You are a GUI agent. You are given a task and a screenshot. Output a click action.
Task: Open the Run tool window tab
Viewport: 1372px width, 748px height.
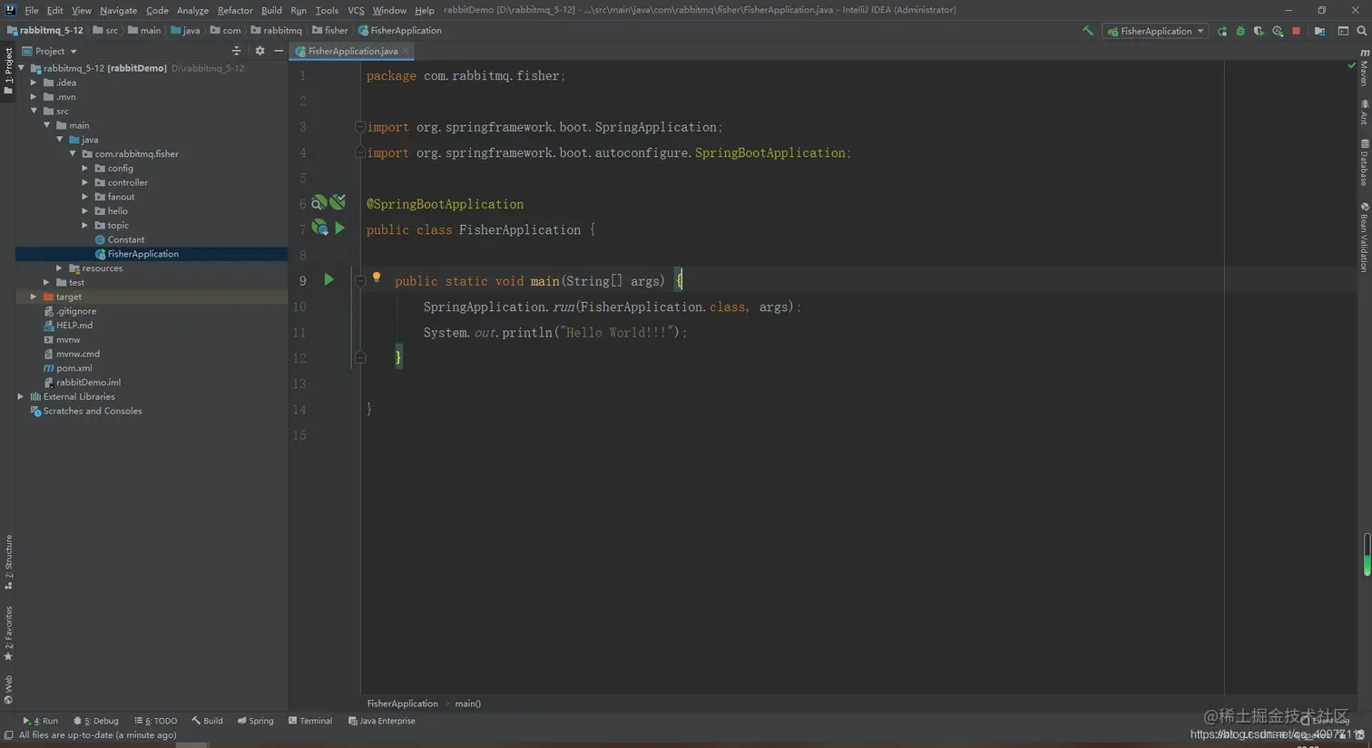tap(40, 721)
